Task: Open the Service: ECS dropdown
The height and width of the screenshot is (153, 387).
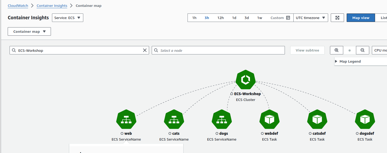Action: (x=67, y=18)
